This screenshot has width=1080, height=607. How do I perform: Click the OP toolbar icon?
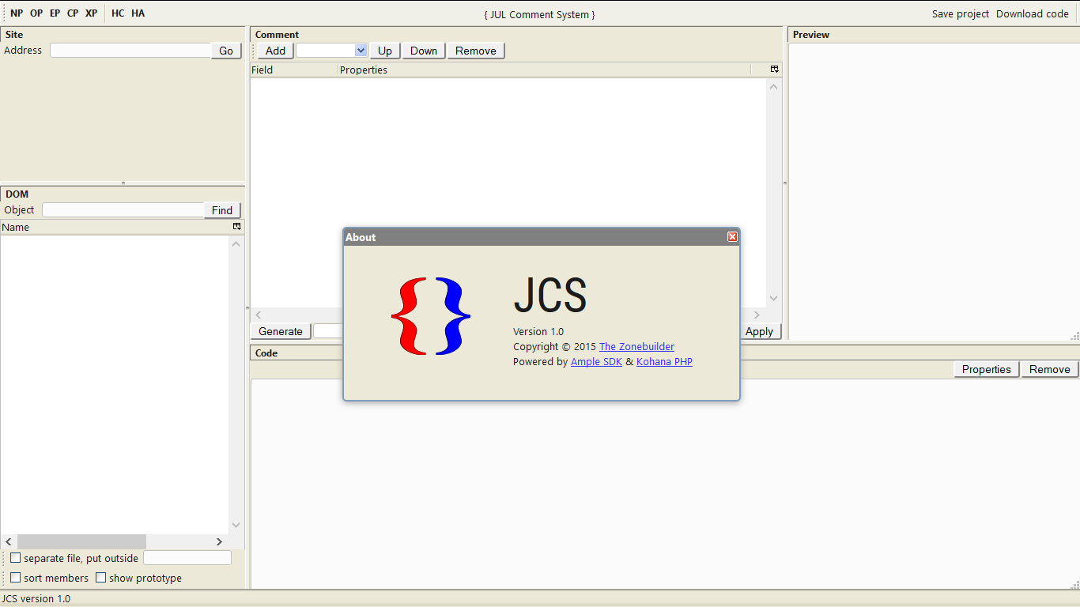click(36, 13)
